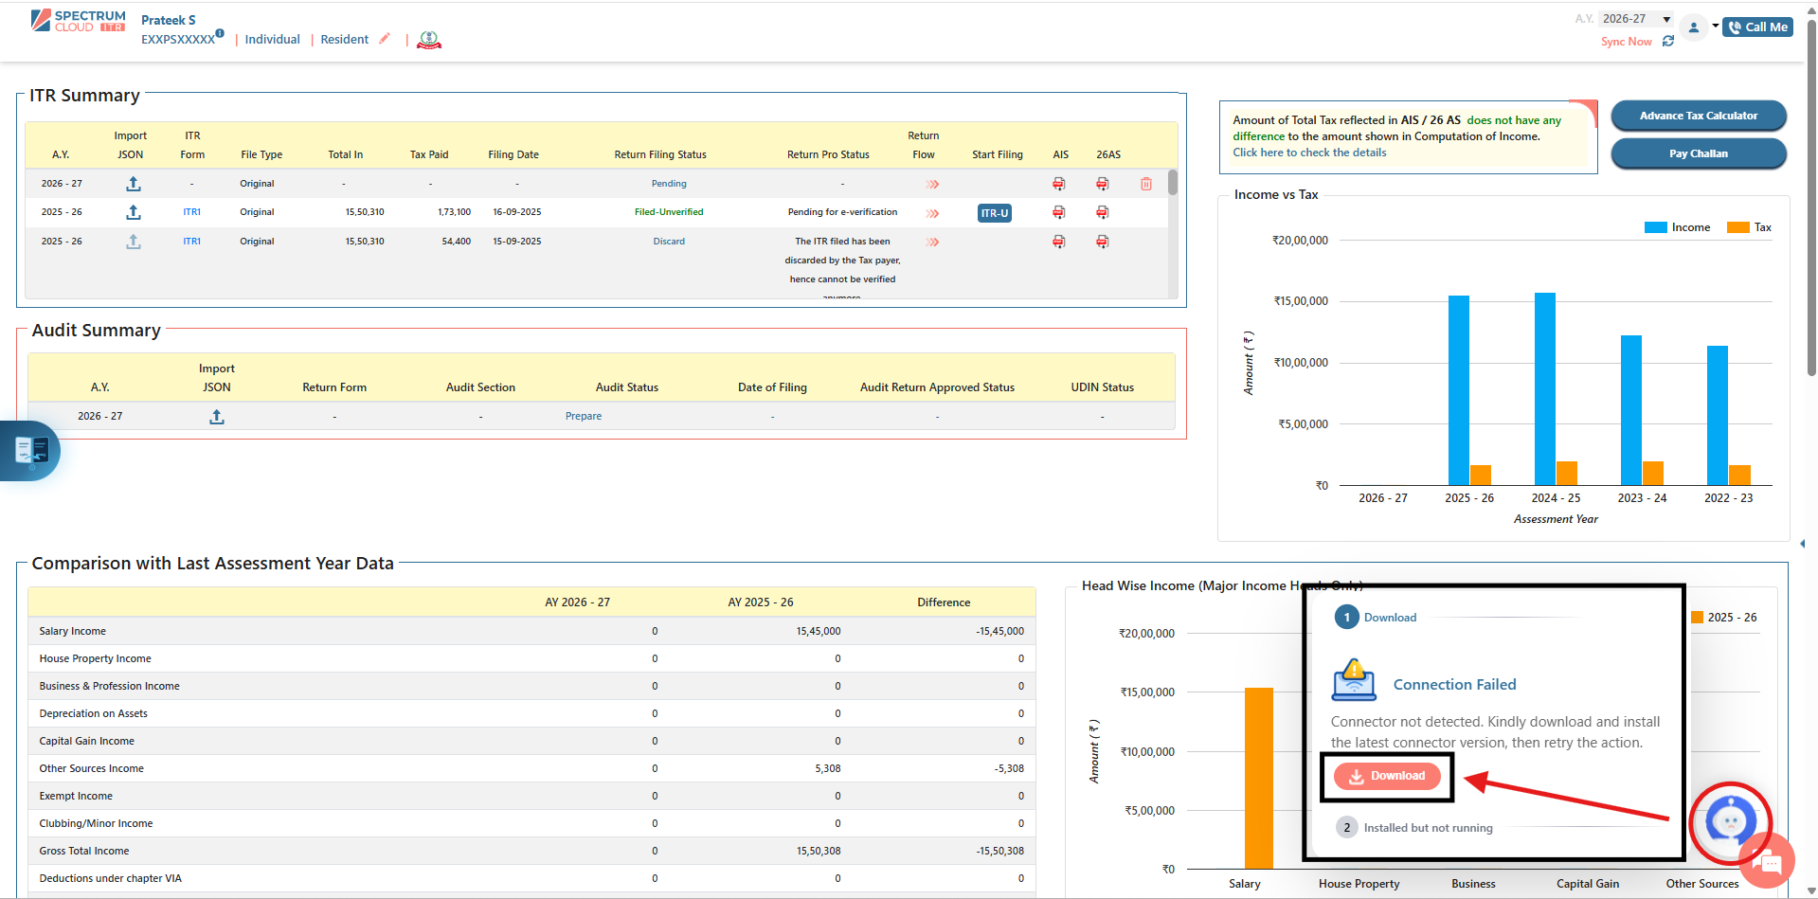Open the Advance Tax Calculator
The image size is (1818, 899).
[1698, 116]
